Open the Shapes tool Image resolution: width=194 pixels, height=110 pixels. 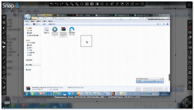[4, 52]
